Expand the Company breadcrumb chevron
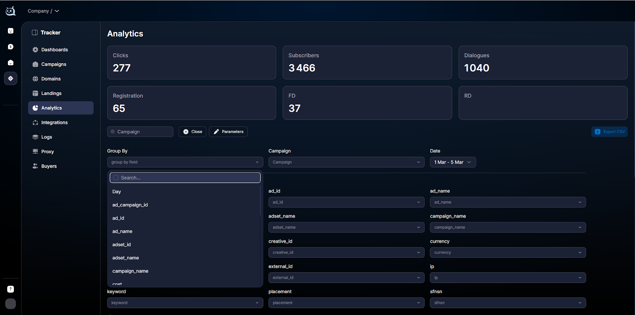This screenshot has width=635, height=315. pyautogui.click(x=57, y=11)
